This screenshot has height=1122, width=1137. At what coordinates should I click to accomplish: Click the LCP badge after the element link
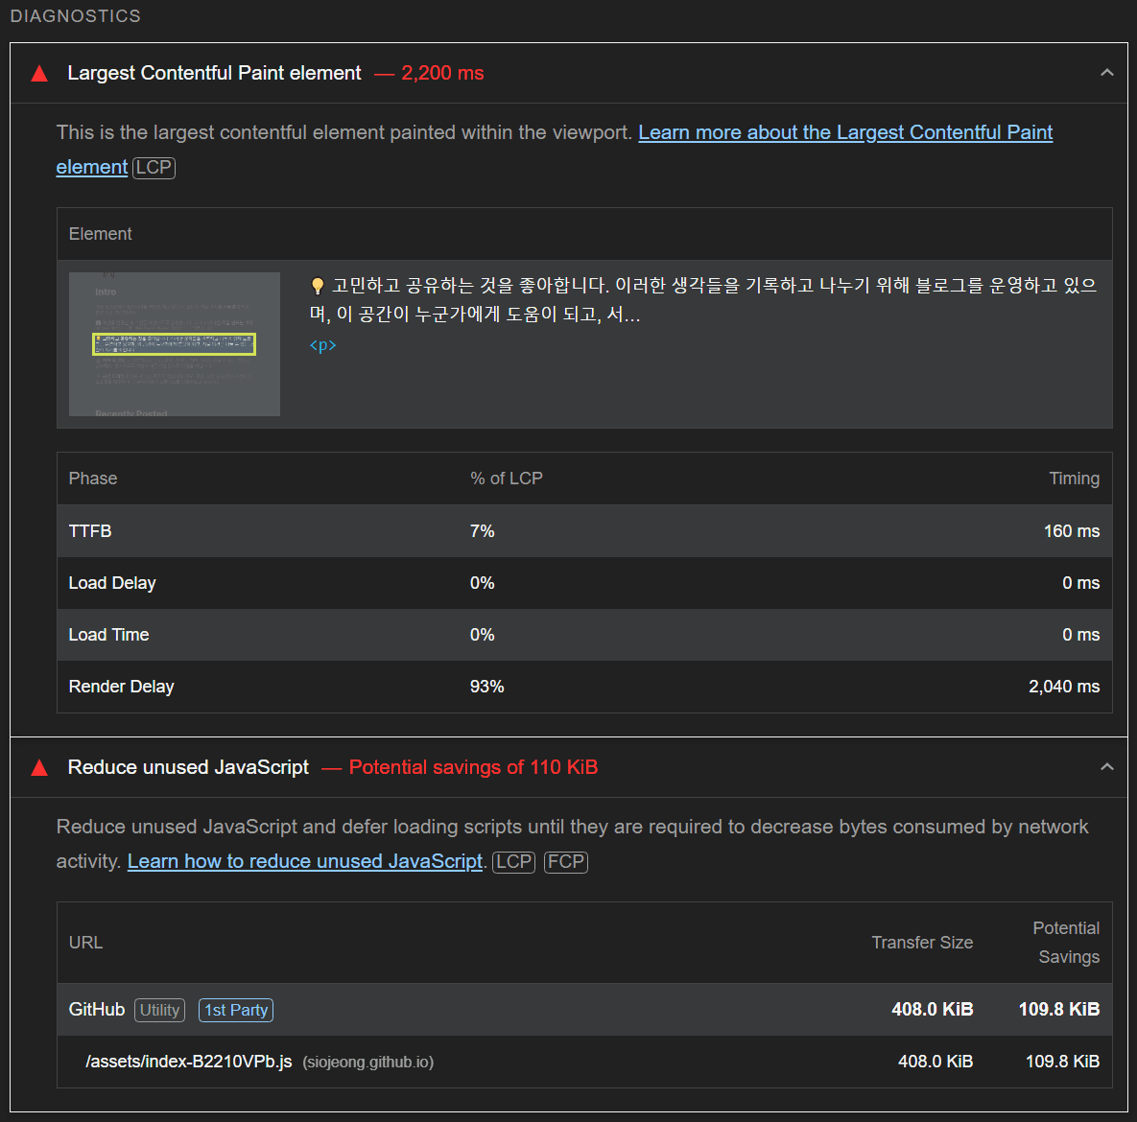(x=154, y=167)
